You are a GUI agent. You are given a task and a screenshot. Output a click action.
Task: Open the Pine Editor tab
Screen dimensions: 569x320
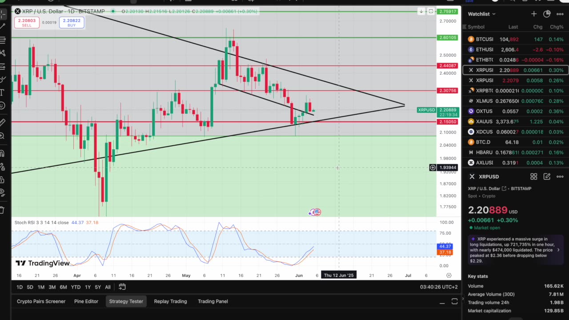coord(86,301)
